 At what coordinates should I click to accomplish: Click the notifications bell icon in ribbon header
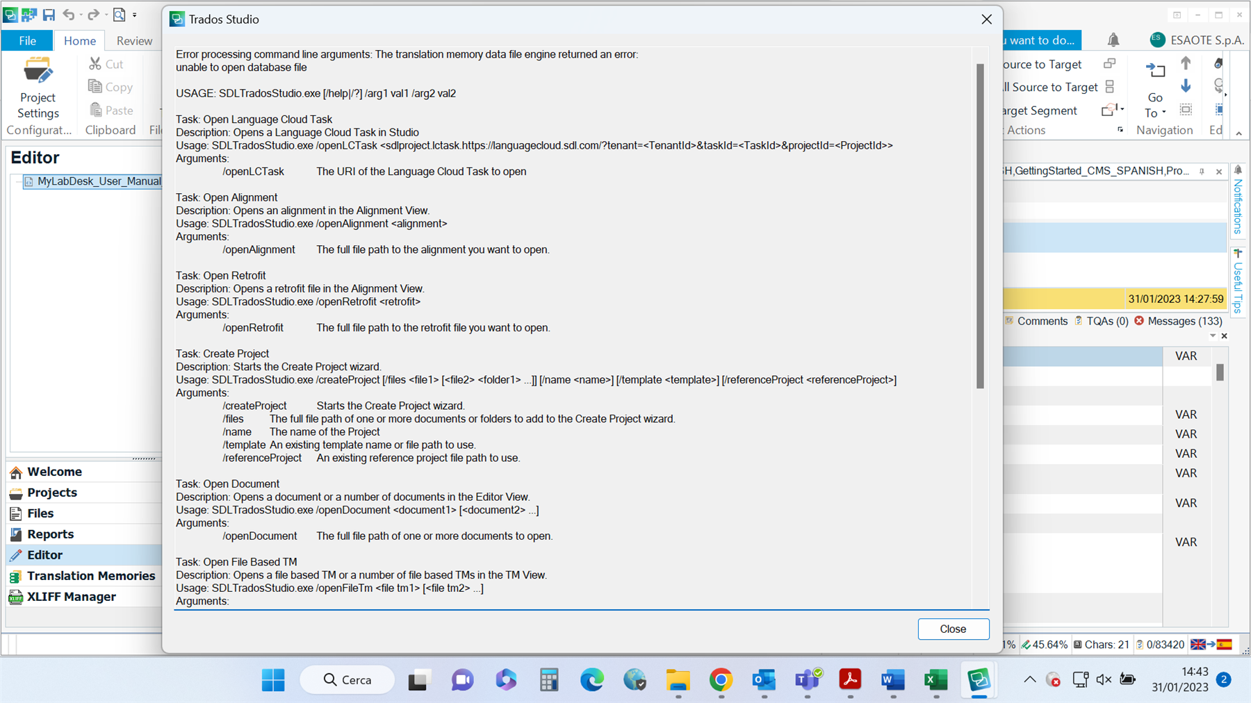click(1113, 40)
